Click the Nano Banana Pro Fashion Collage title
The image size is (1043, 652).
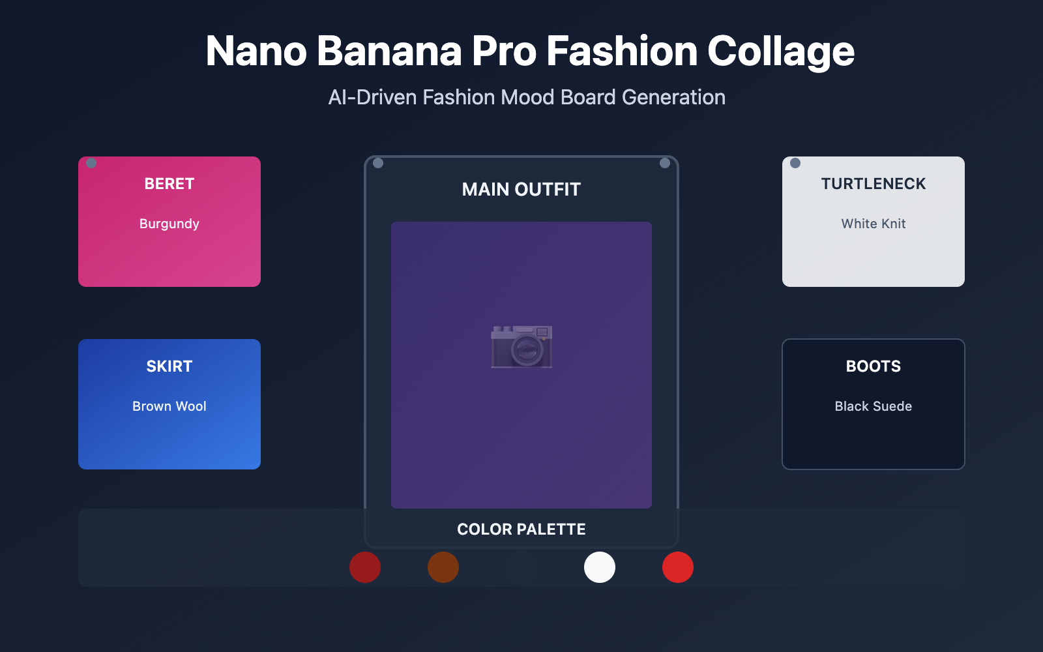coord(530,51)
